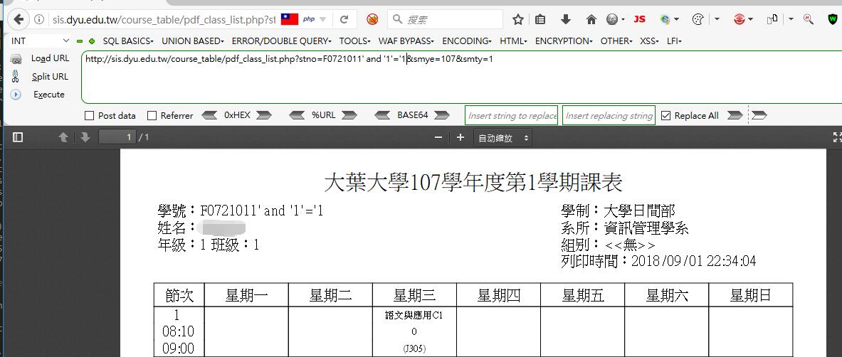
Task: Open the LFI menu
Action: point(674,41)
